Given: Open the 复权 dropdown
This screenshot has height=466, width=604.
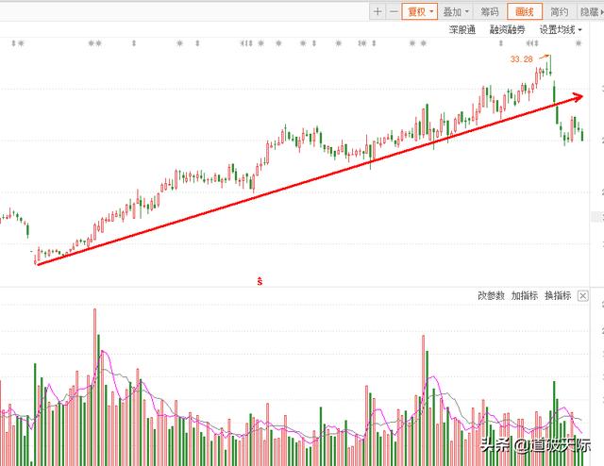Looking at the screenshot, I should 419,12.
